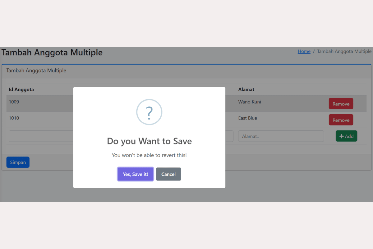This screenshot has height=249, width=373.
Task: Click the plus icon on Add button
Action: click(x=341, y=136)
